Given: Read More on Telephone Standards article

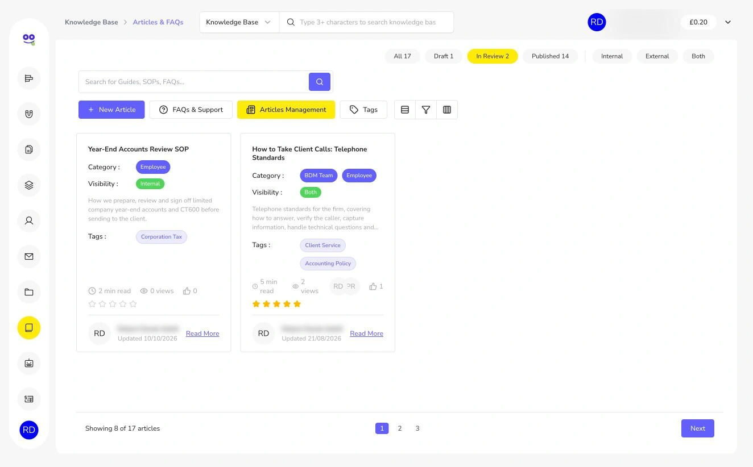Looking at the screenshot, I should point(366,333).
